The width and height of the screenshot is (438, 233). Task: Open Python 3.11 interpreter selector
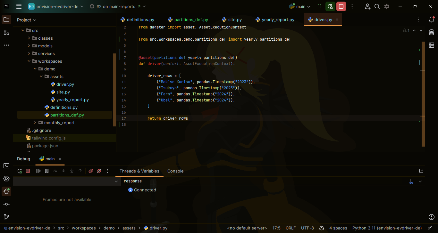387,228
